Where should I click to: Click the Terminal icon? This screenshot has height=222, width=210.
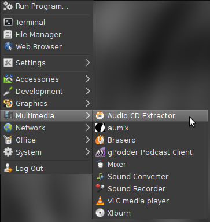[x=8, y=22]
